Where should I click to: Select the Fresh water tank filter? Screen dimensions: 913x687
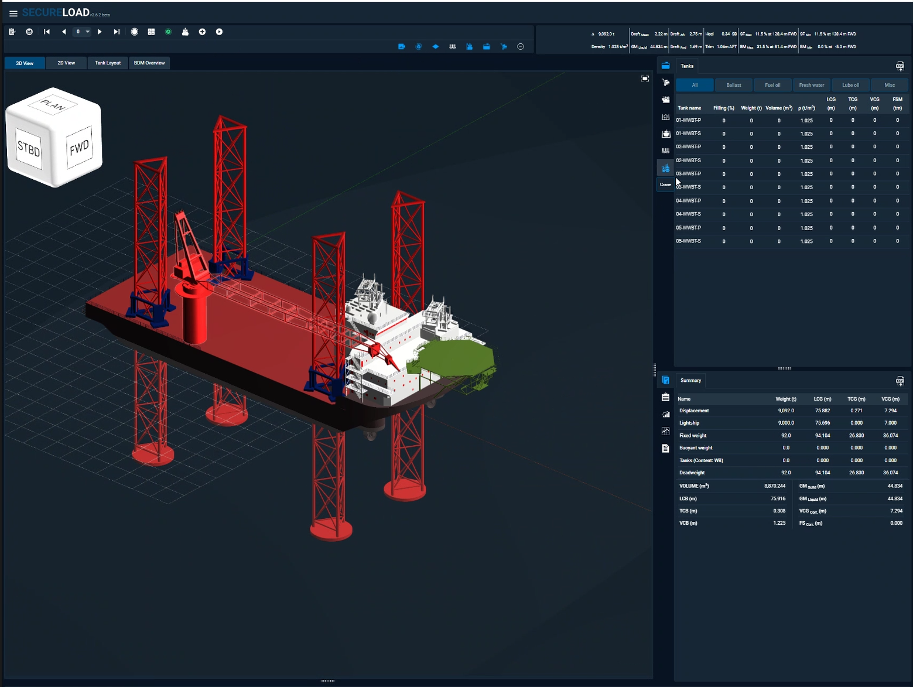(811, 86)
